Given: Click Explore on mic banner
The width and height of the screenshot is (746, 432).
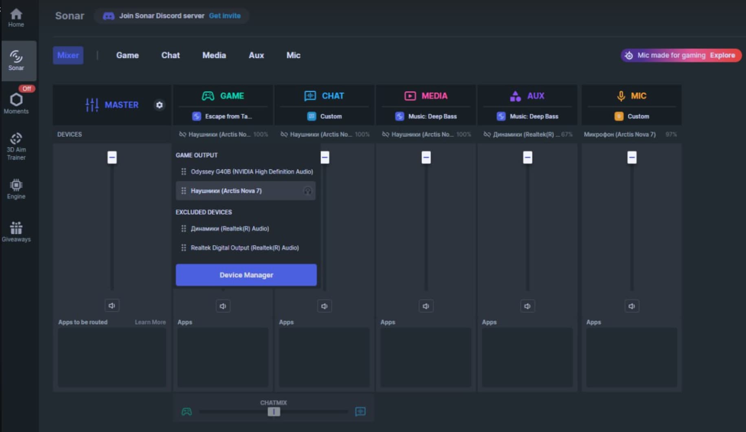Looking at the screenshot, I should pos(722,55).
